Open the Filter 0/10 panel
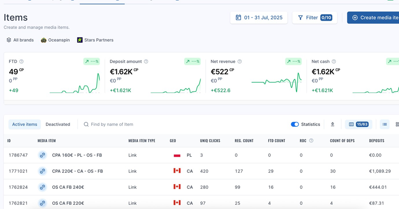Image resolution: width=399 pixels, height=209 pixels. 314,18
